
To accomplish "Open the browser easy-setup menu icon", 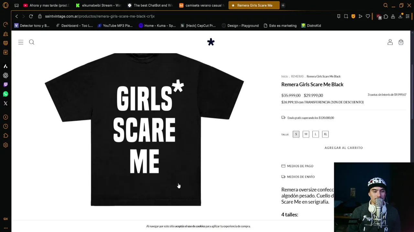I will point(408,16).
